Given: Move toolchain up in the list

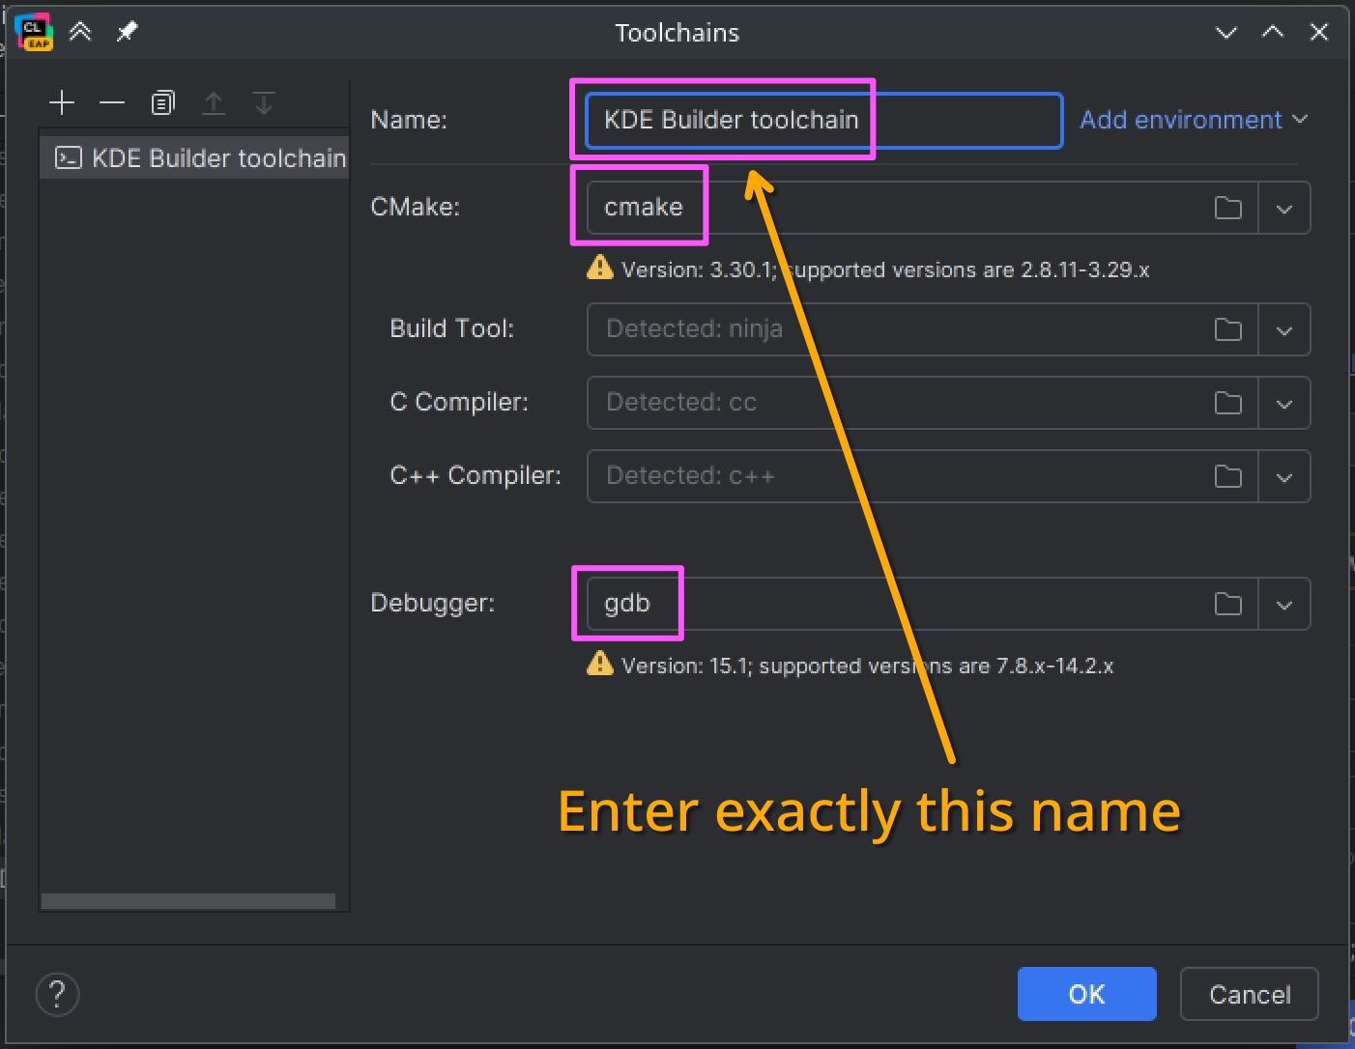Looking at the screenshot, I should pyautogui.click(x=214, y=102).
